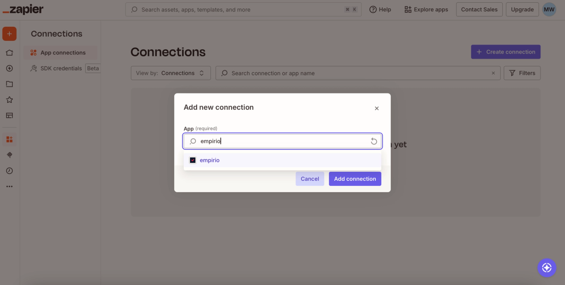The image size is (565, 285).
Task: Close the Add new connection dialog
Action: click(x=377, y=108)
